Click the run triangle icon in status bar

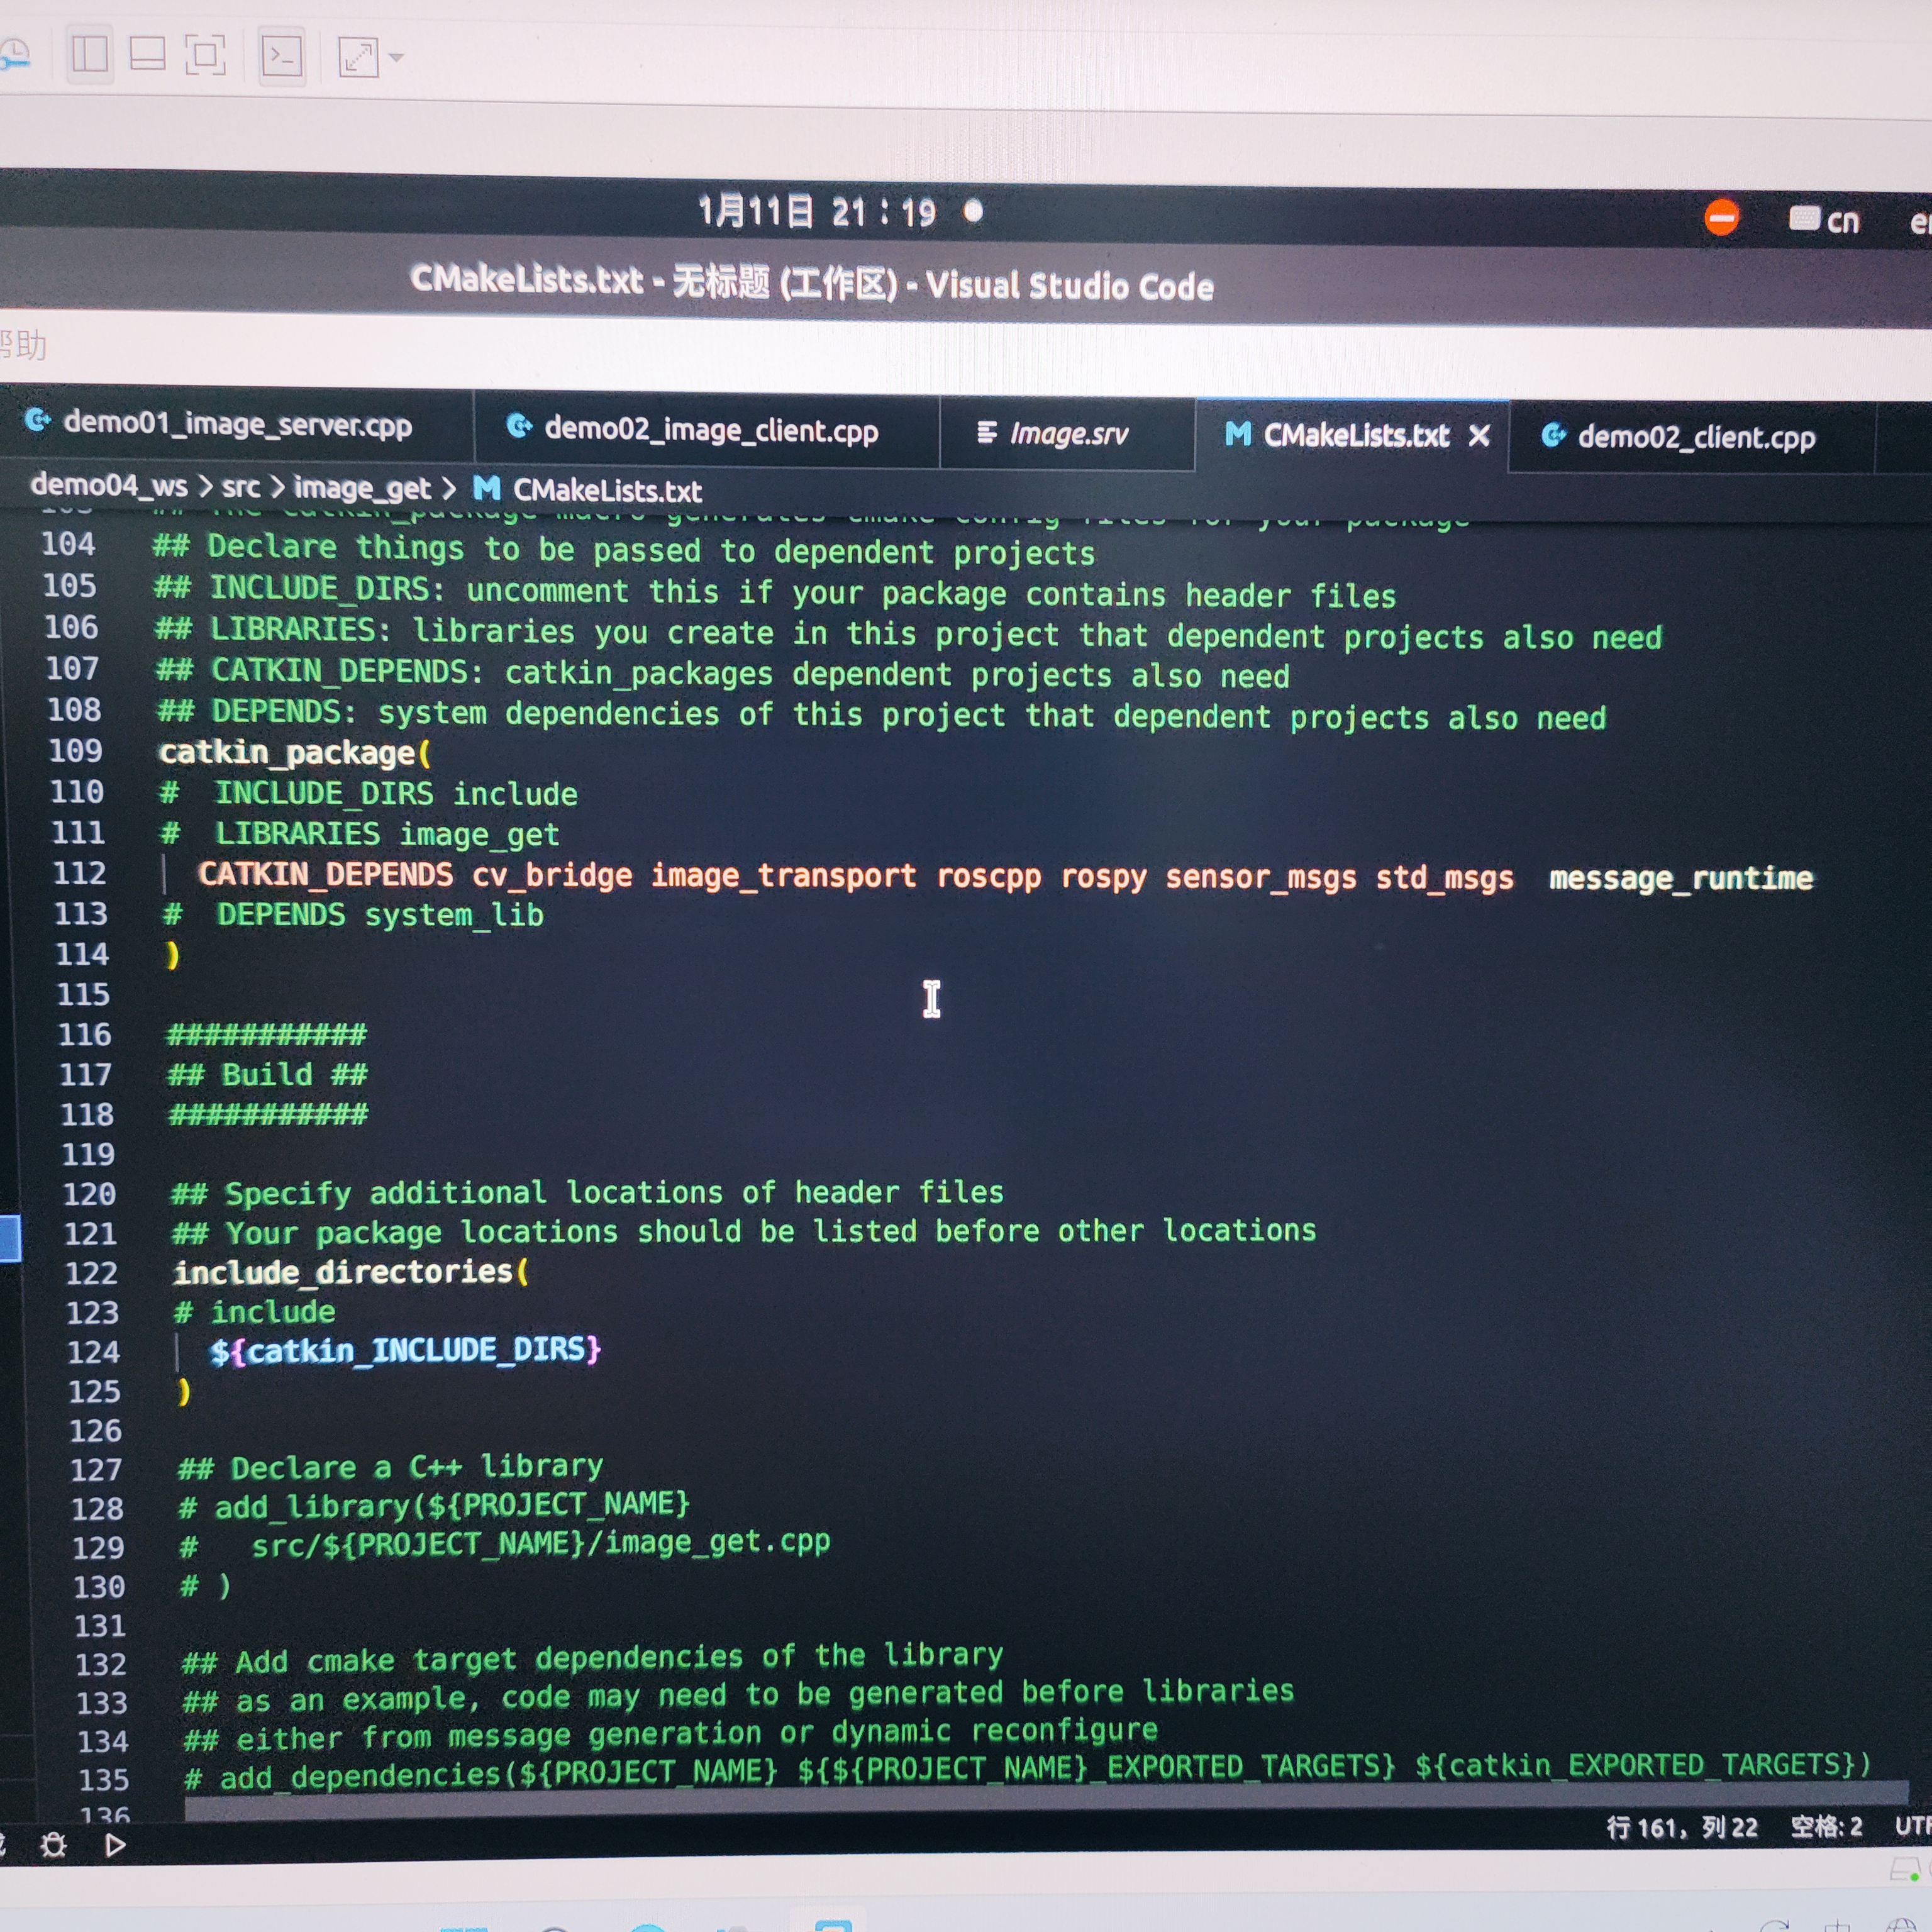(116, 1845)
